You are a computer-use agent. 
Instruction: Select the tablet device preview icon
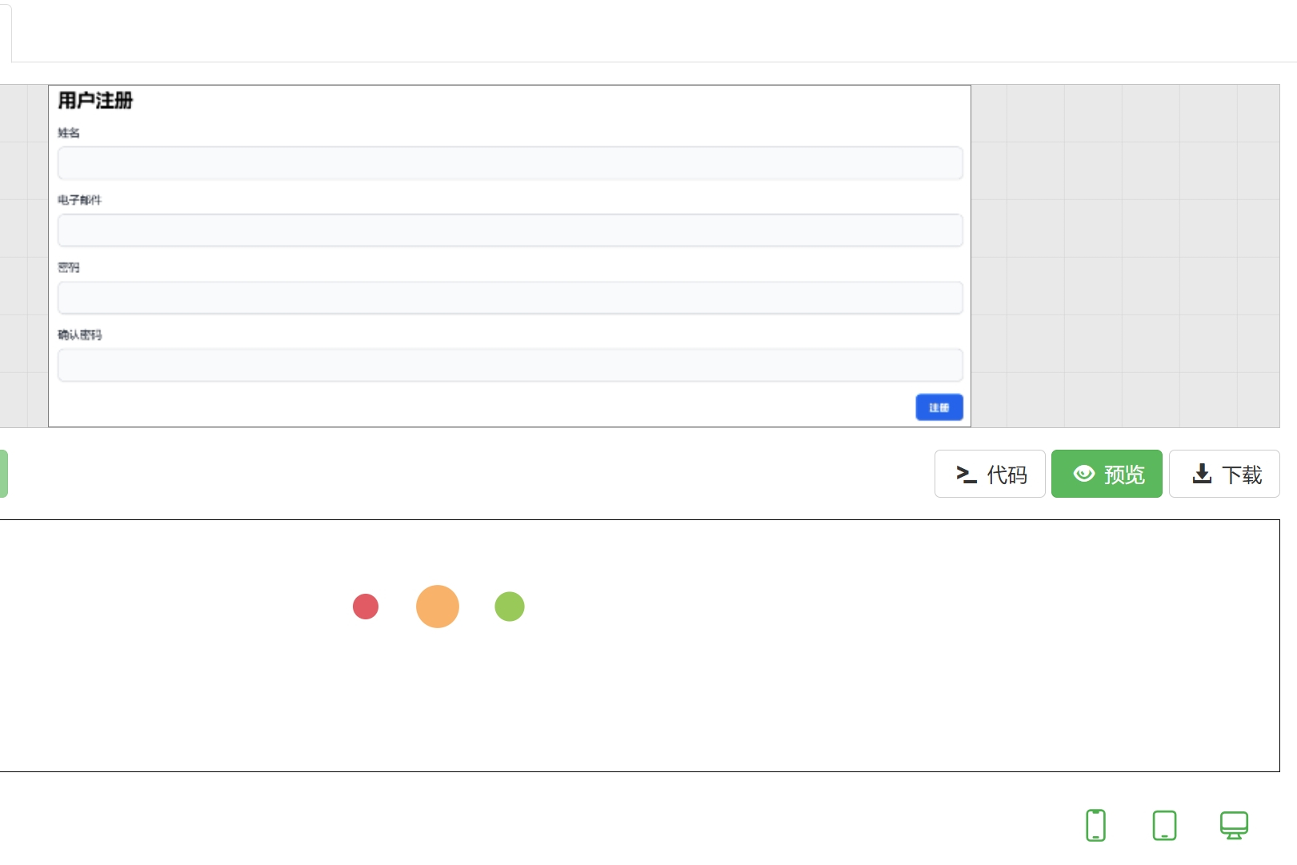point(1164,825)
